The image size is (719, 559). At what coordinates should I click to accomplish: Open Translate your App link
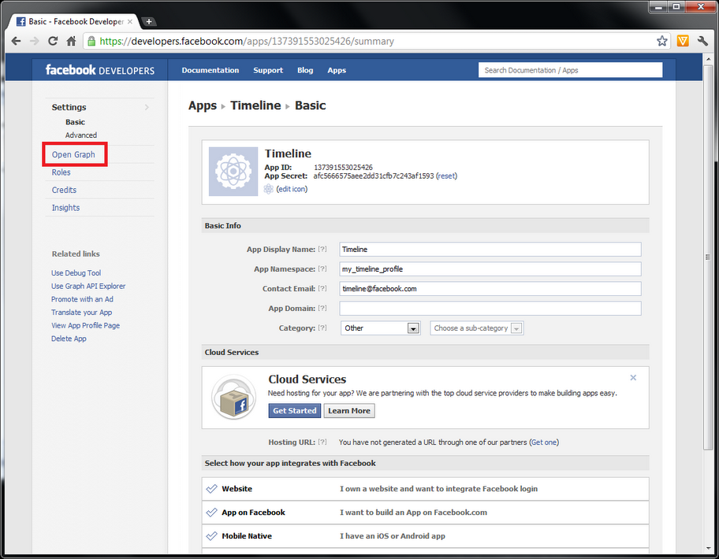point(82,313)
